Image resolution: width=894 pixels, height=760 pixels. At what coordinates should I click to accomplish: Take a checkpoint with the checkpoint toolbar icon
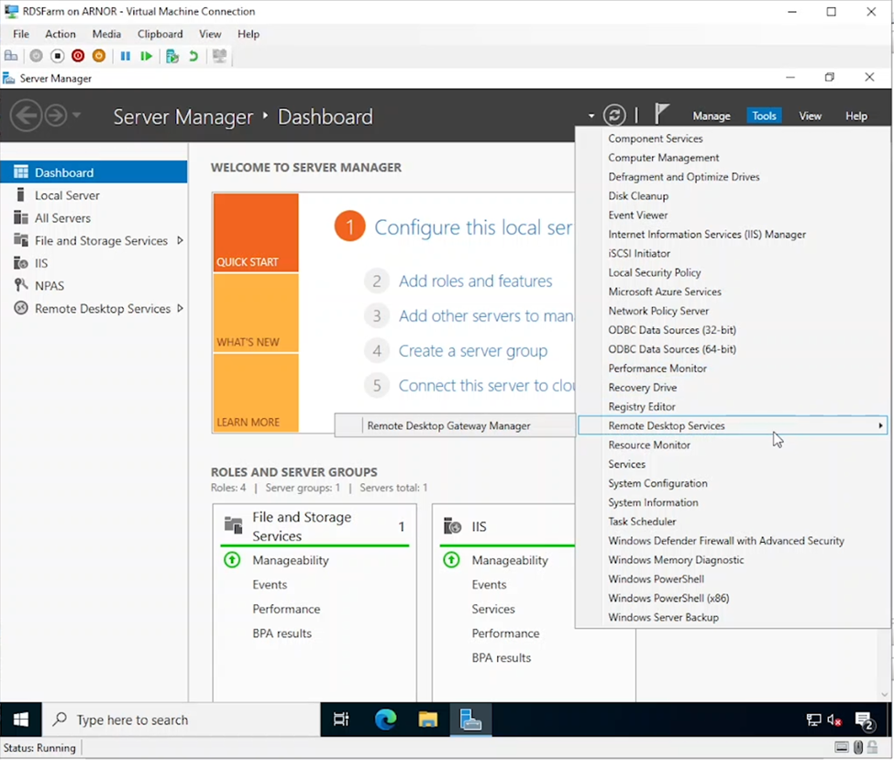pyautogui.click(x=171, y=56)
